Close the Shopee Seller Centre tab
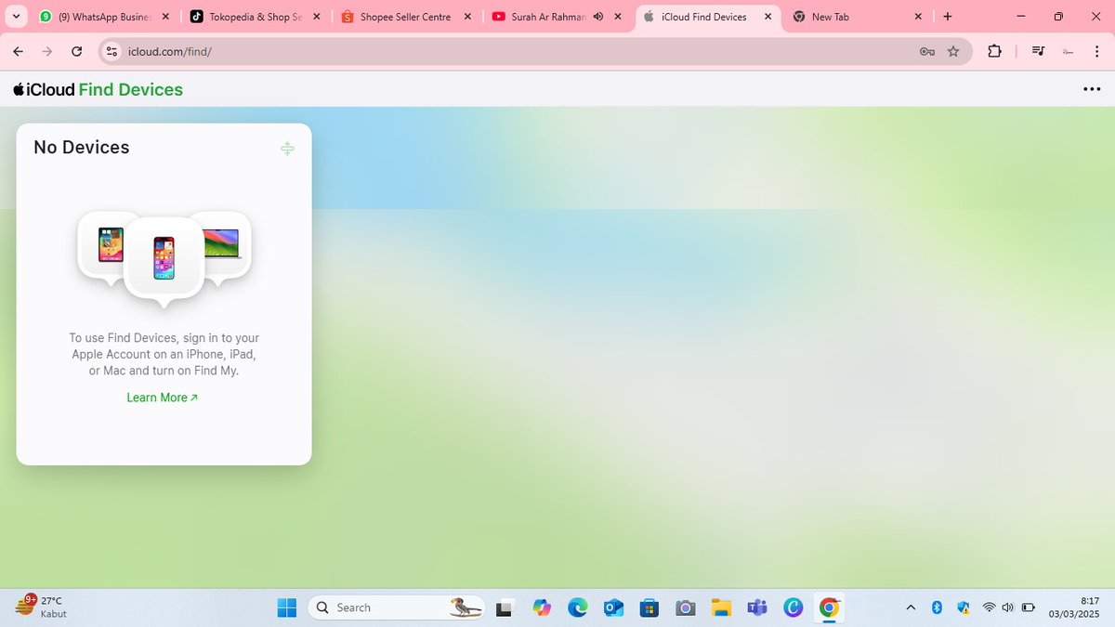The width and height of the screenshot is (1115, 627). 466,17
